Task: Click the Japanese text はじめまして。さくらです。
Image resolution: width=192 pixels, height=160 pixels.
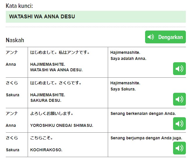Action: pyautogui.click(x=56, y=83)
